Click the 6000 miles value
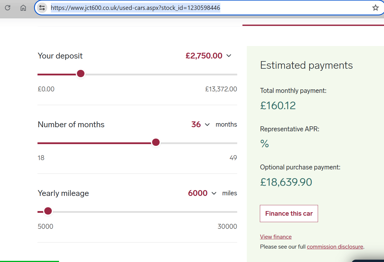 coord(198,193)
